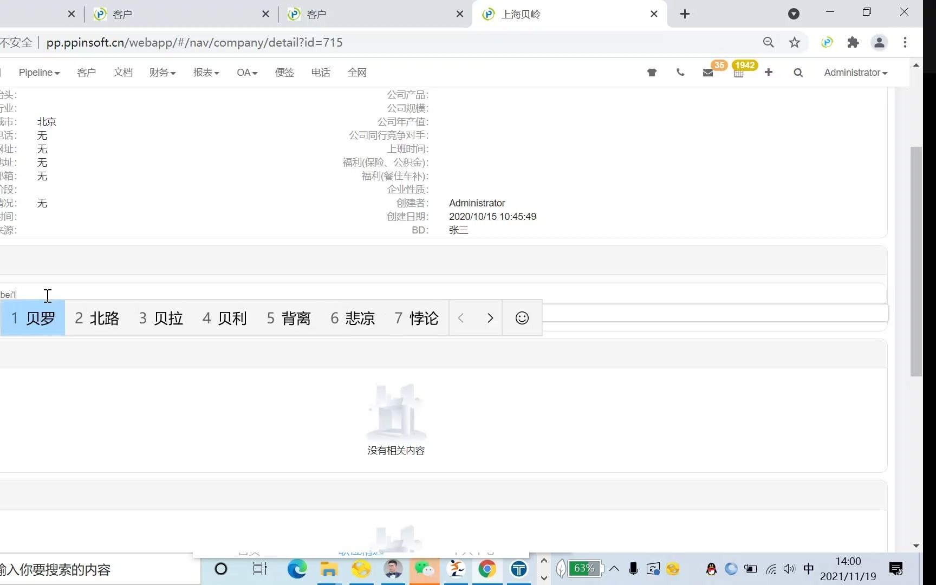Open the emoji smiley in the IME candidate bar

[522, 318]
